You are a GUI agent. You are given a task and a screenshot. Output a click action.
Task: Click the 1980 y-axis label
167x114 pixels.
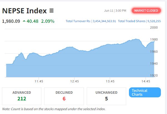pyautogui.click(x=154, y=39)
